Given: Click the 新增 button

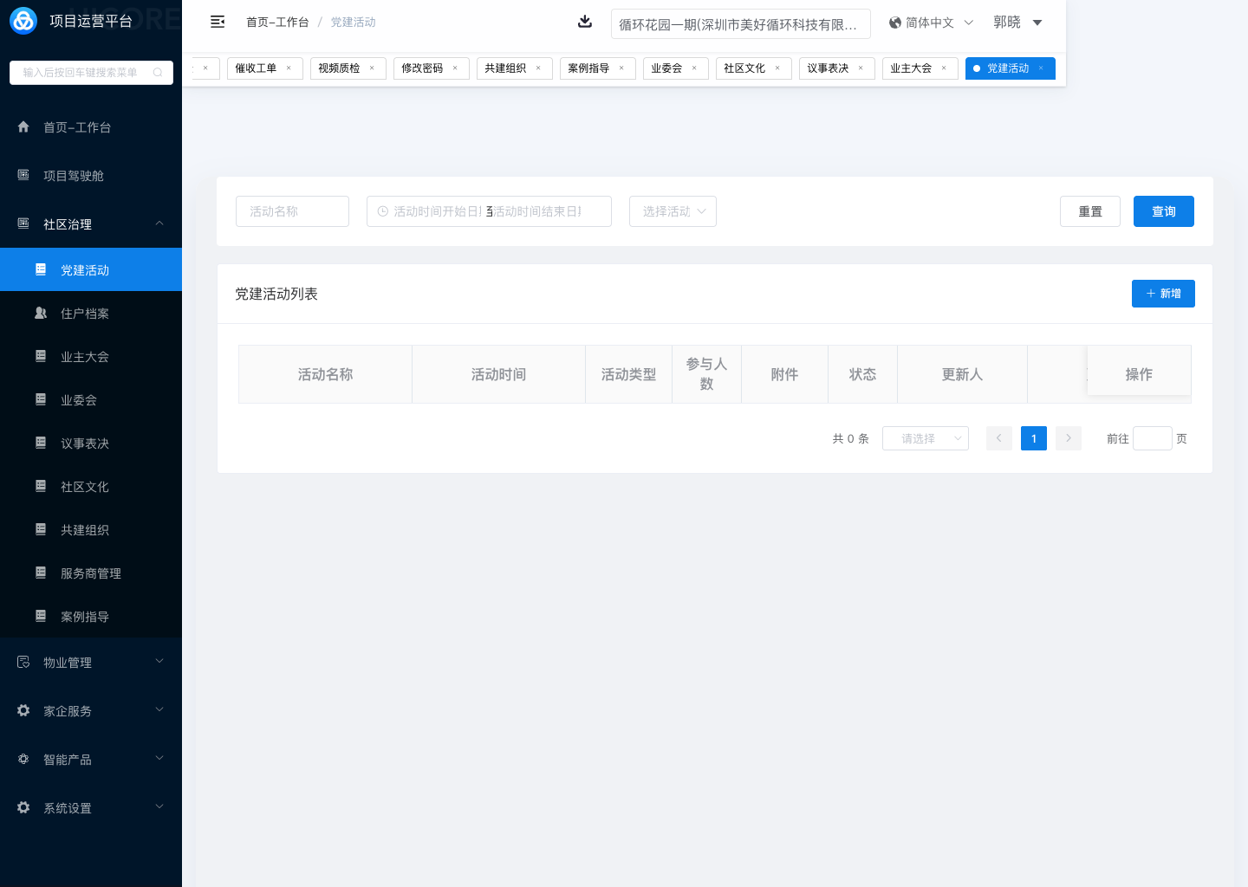Looking at the screenshot, I should (1163, 294).
